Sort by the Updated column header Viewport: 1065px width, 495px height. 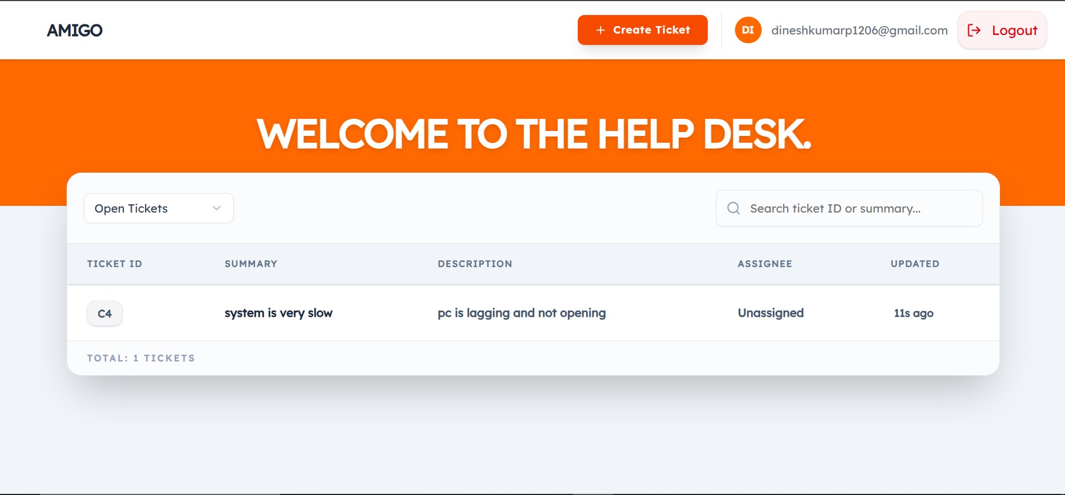[x=914, y=264]
